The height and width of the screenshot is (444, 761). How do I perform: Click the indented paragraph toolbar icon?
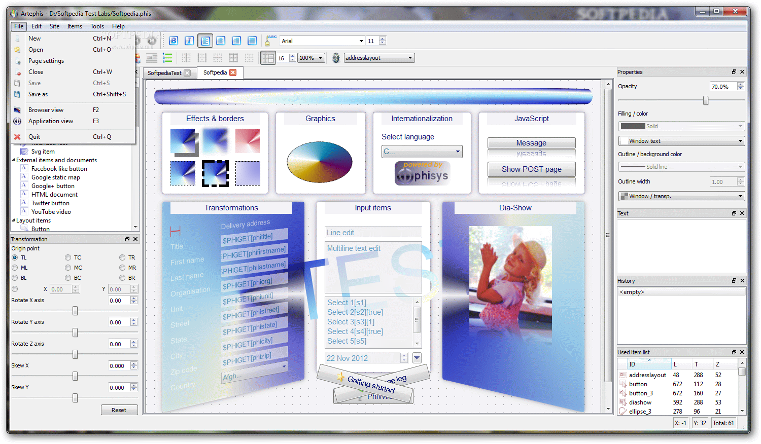[x=152, y=58]
